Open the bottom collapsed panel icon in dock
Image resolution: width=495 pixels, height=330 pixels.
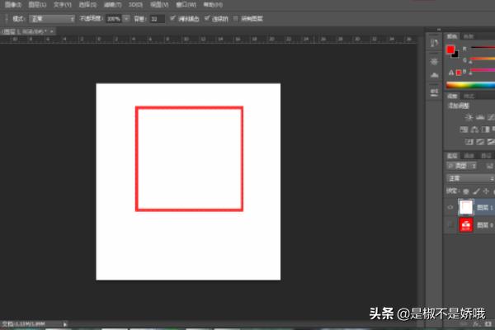435,92
